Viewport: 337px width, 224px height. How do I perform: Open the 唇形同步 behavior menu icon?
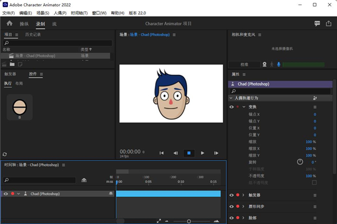pos(315,207)
